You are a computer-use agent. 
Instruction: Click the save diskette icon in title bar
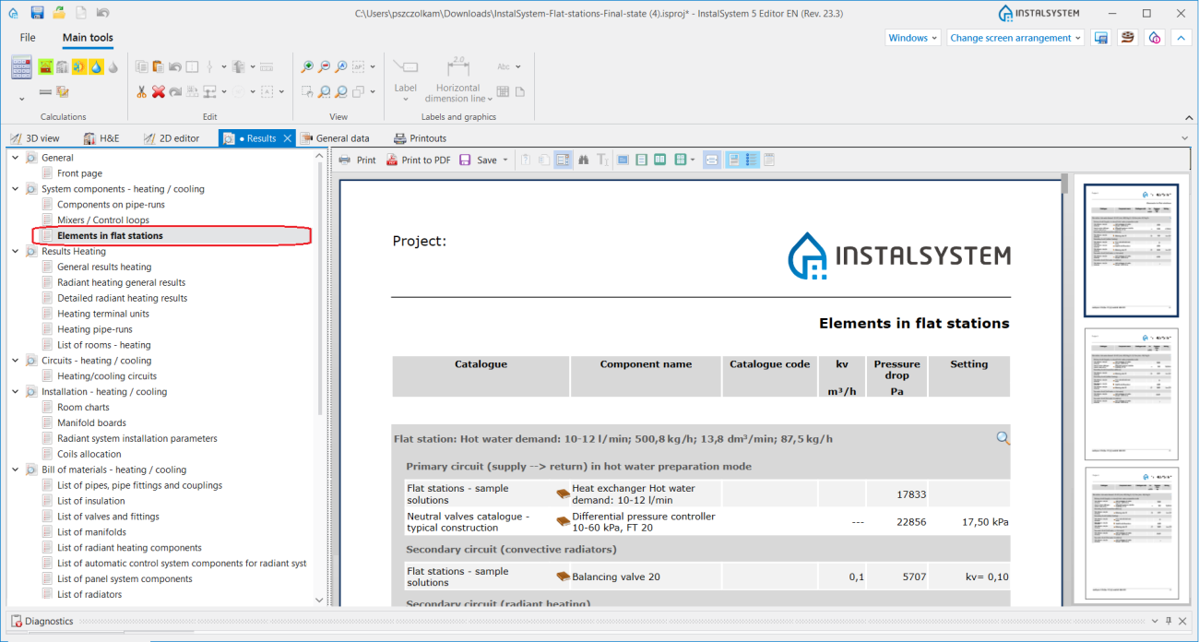(37, 13)
